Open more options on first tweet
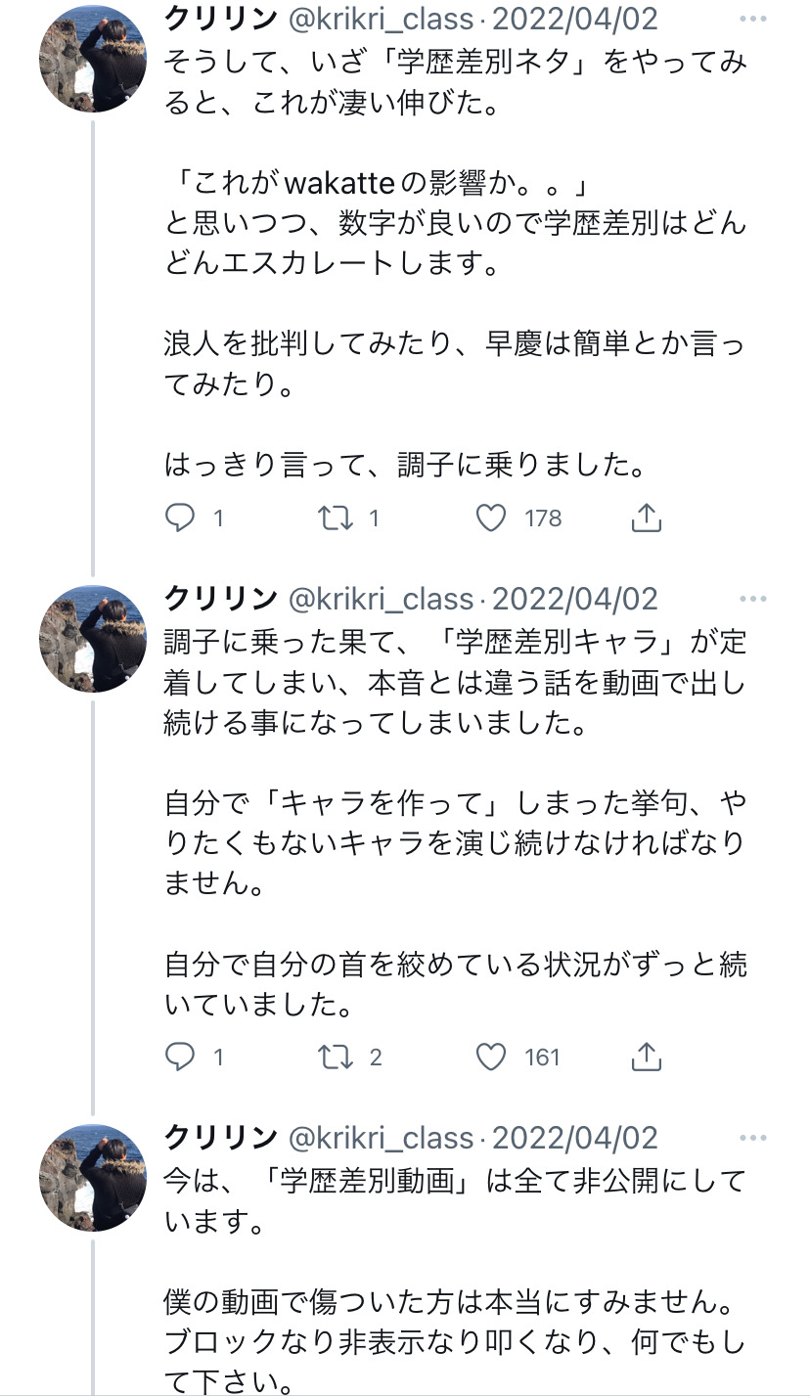 coord(753,20)
